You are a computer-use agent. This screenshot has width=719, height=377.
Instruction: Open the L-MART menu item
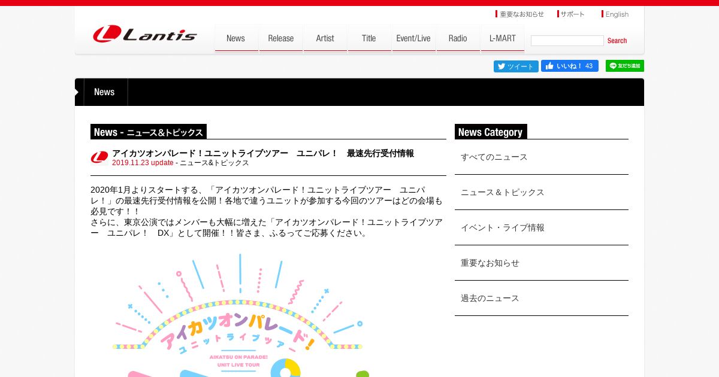point(502,38)
